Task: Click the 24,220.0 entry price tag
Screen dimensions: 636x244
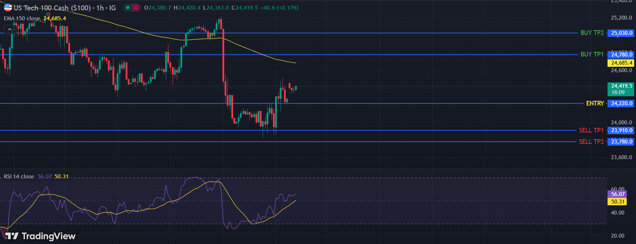Action: (x=621, y=103)
